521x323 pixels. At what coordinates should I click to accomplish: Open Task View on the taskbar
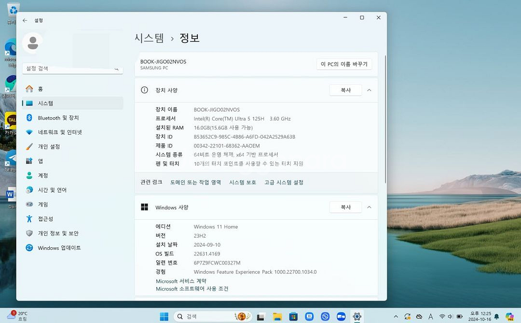click(260, 317)
